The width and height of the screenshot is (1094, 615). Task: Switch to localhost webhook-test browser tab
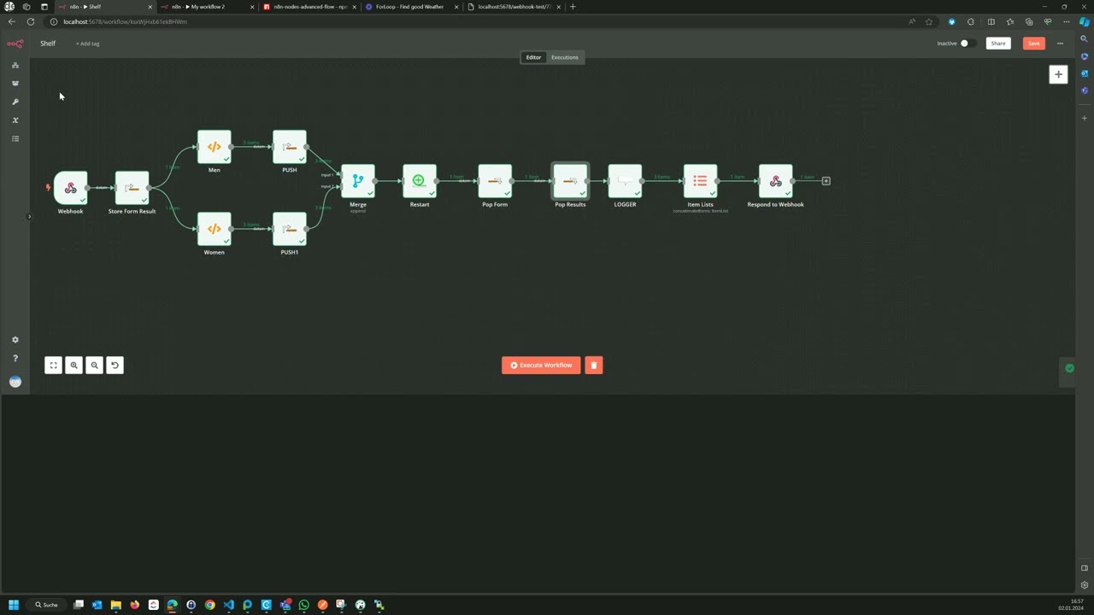point(513,7)
